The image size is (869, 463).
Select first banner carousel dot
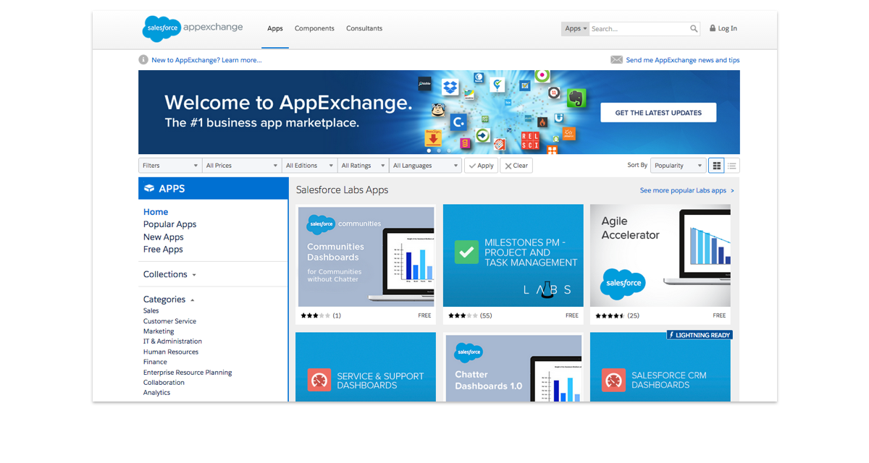[429, 150]
